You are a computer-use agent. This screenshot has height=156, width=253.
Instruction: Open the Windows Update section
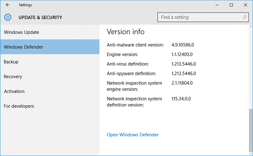pos(50,32)
